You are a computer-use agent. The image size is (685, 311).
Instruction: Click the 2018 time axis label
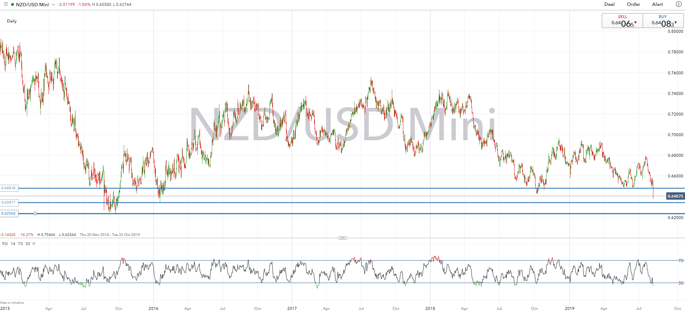430,308
